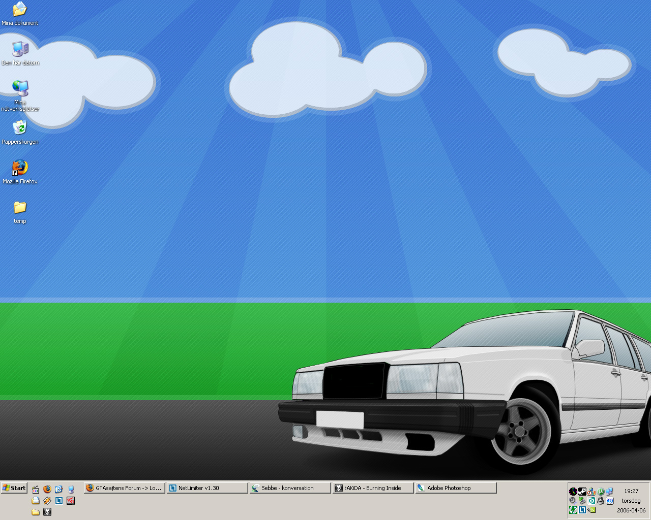Image resolution: width=651 pixels, height=520 pixels.
Task: Open MSN Messenger tray icon
Action: 591,492
